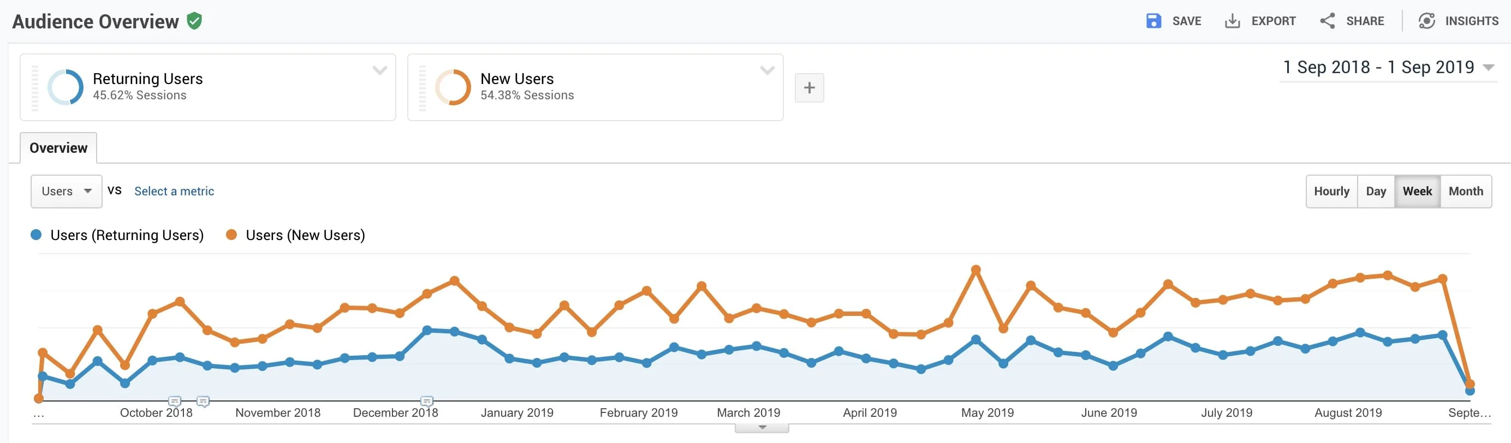This screenshot has height=443, width=1511.
Task: Click the 54.38% Sessions text
Action: click(x=527, y=95)
